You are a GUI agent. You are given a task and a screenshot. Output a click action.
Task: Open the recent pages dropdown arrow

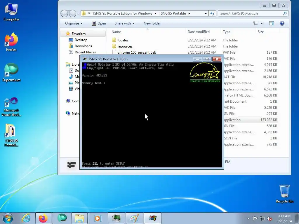[x=78, y=13]
